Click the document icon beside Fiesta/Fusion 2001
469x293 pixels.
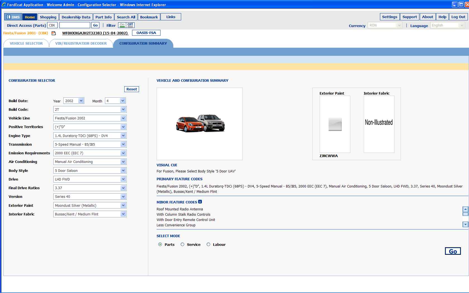click(54, 33)
